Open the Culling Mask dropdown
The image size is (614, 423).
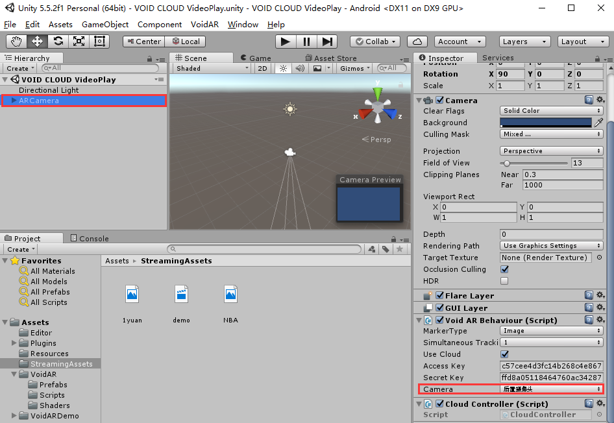tap(551, 134)
